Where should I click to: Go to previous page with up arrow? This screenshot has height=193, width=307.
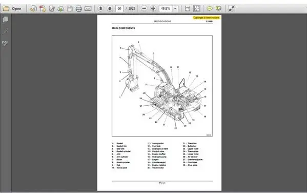point(100,8)
